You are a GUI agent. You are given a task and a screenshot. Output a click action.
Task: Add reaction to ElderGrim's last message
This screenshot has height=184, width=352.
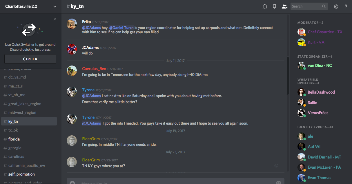[276, 165]
